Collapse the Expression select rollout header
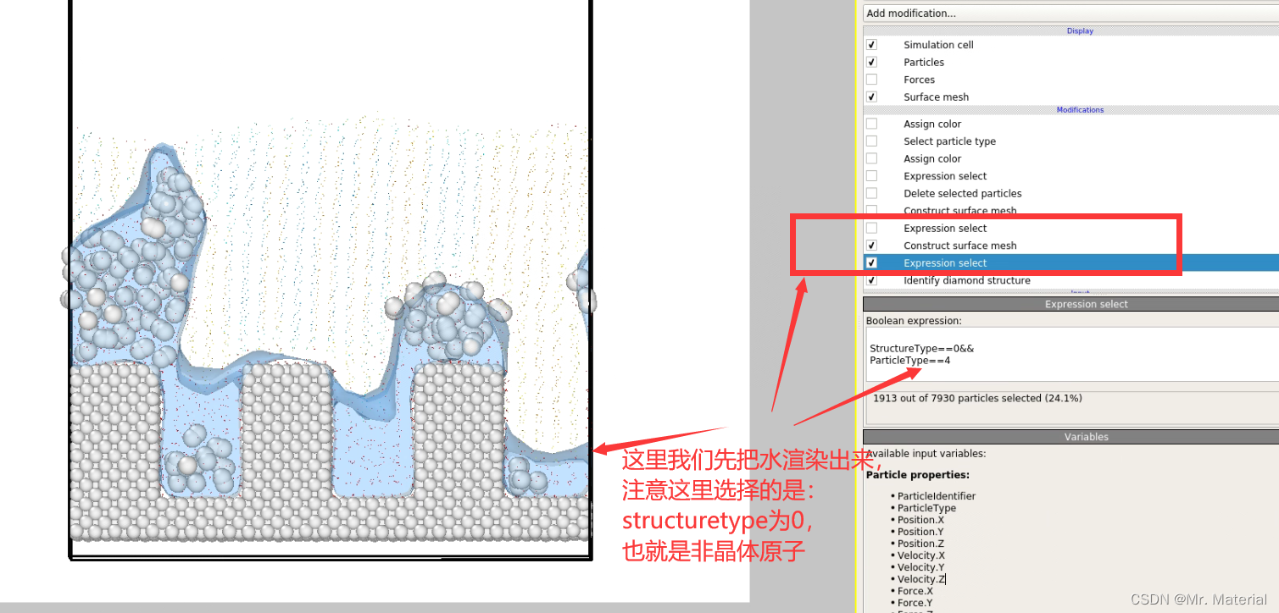The image size is (1279, 613). 1070,304
